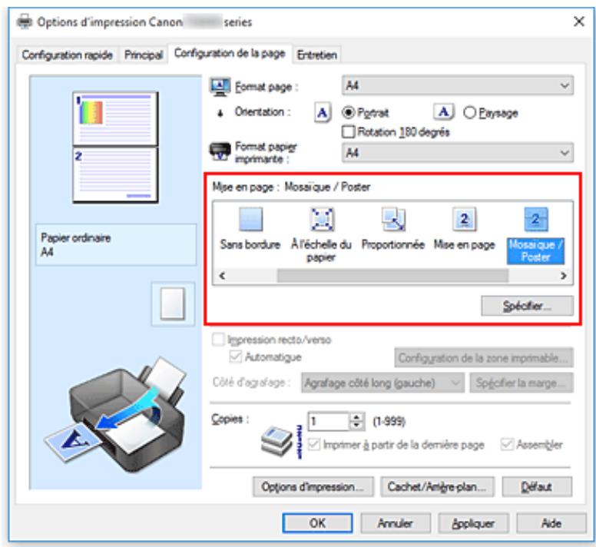Open the Format page dropdown
The height and width of the screenshot is (547, 596).
click(x=458, y=86)
